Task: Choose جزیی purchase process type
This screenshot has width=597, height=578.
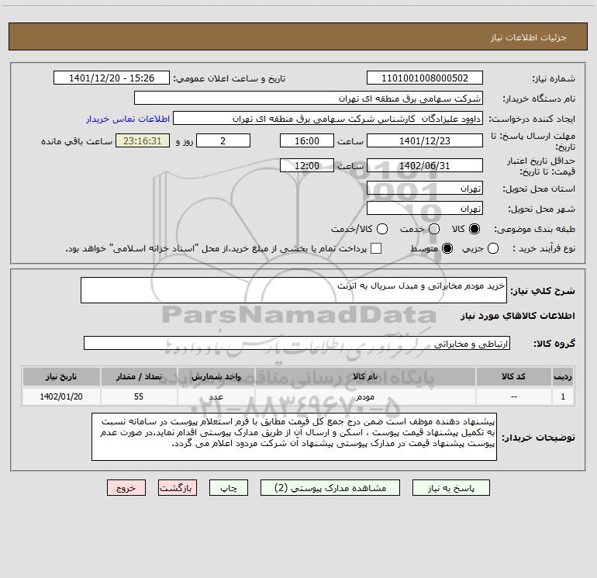Action: (x=492, y=248)
